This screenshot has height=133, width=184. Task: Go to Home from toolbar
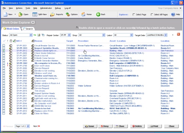[86, 14]
